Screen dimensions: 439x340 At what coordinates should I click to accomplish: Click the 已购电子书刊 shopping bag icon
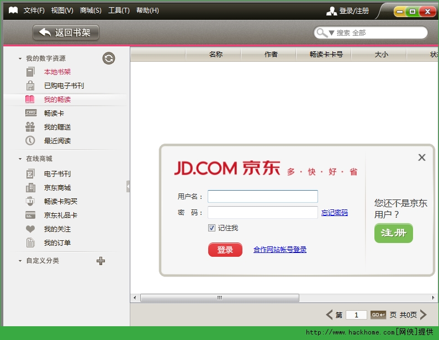pyautogui.click(x=30, y=85)
